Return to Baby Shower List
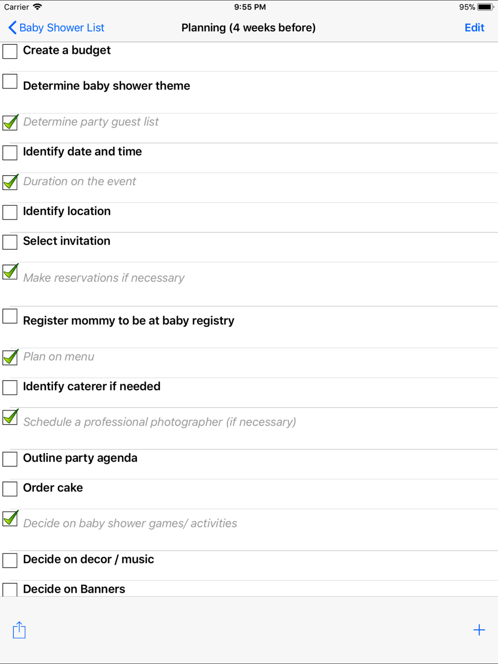 [62, 28]
